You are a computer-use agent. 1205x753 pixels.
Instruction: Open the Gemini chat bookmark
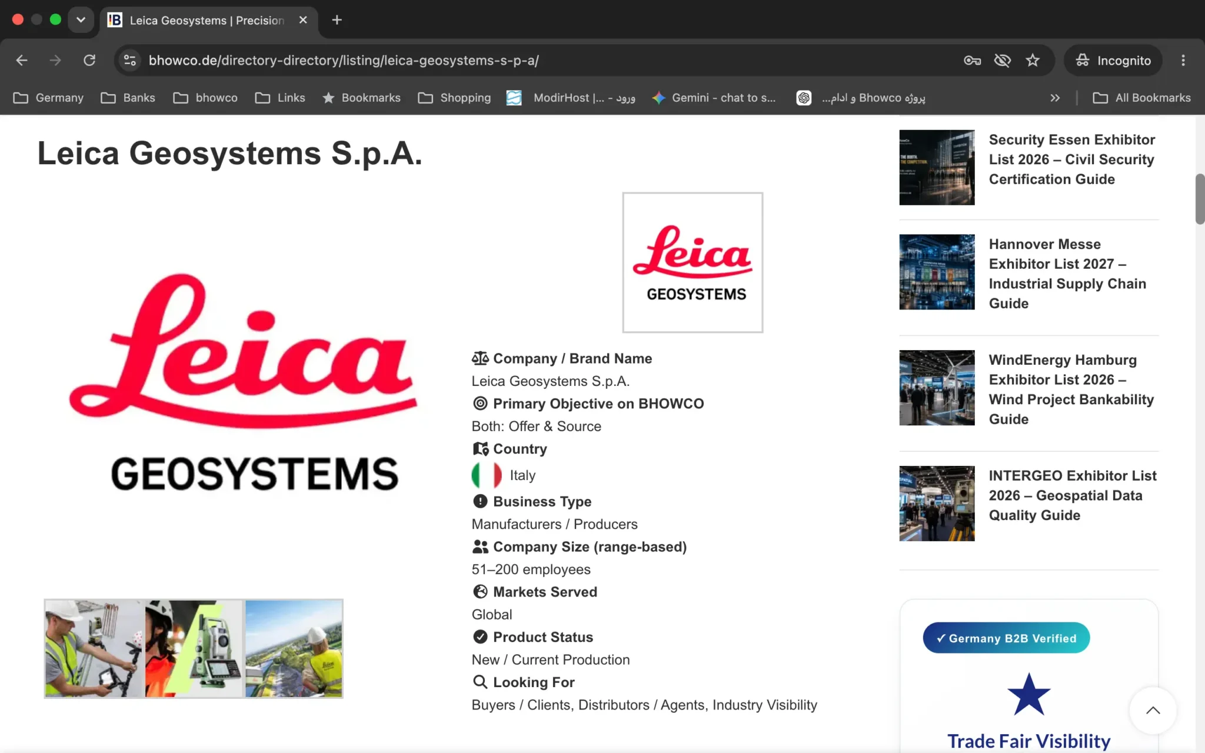[x=714, y=98]
